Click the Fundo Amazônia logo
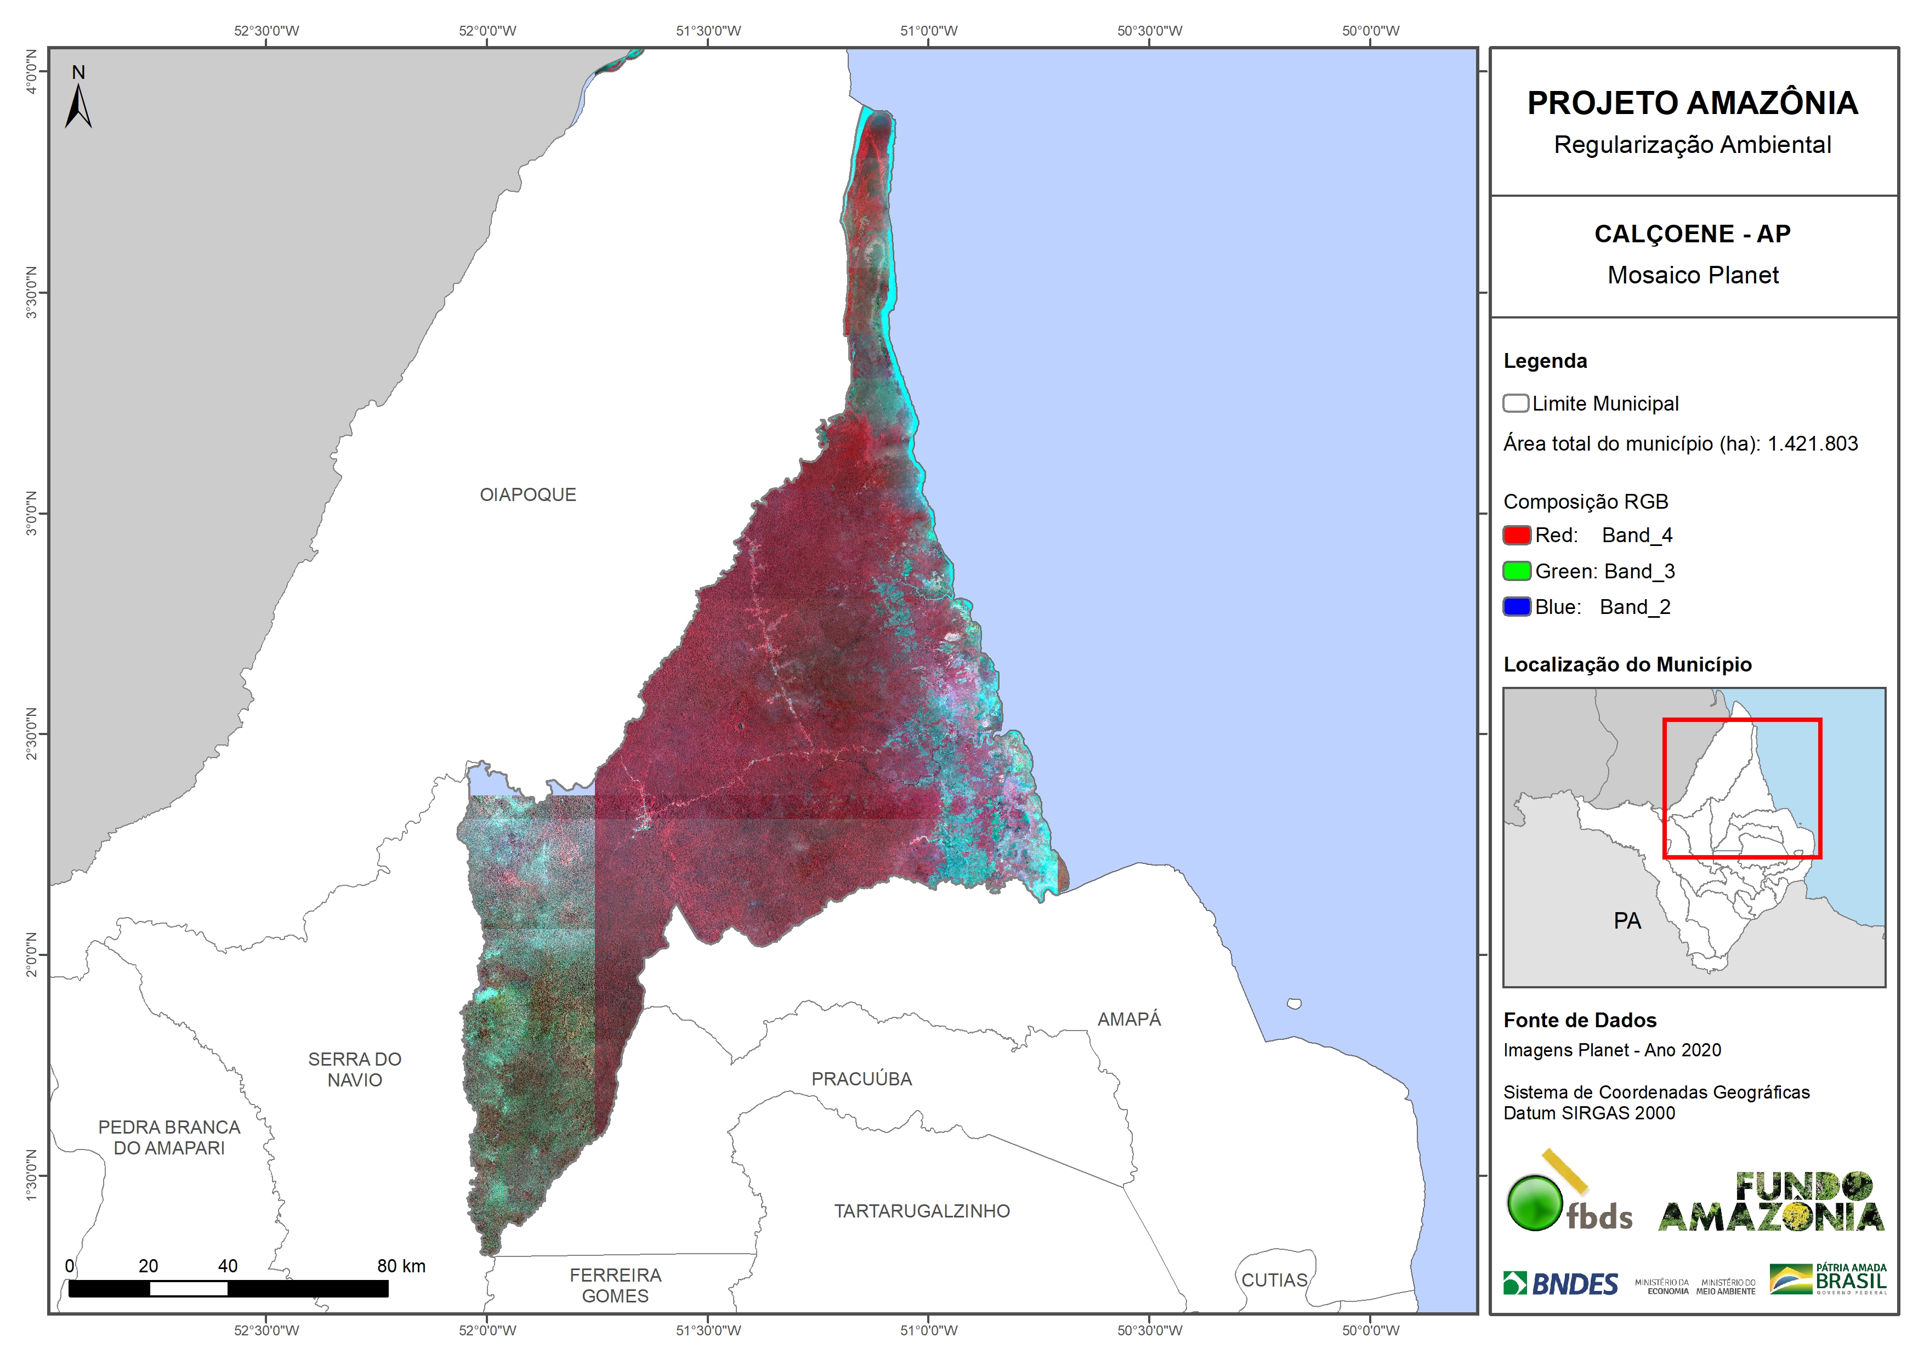The width and height of the screenshot is (1924, 1360). coord(1770,1203)
